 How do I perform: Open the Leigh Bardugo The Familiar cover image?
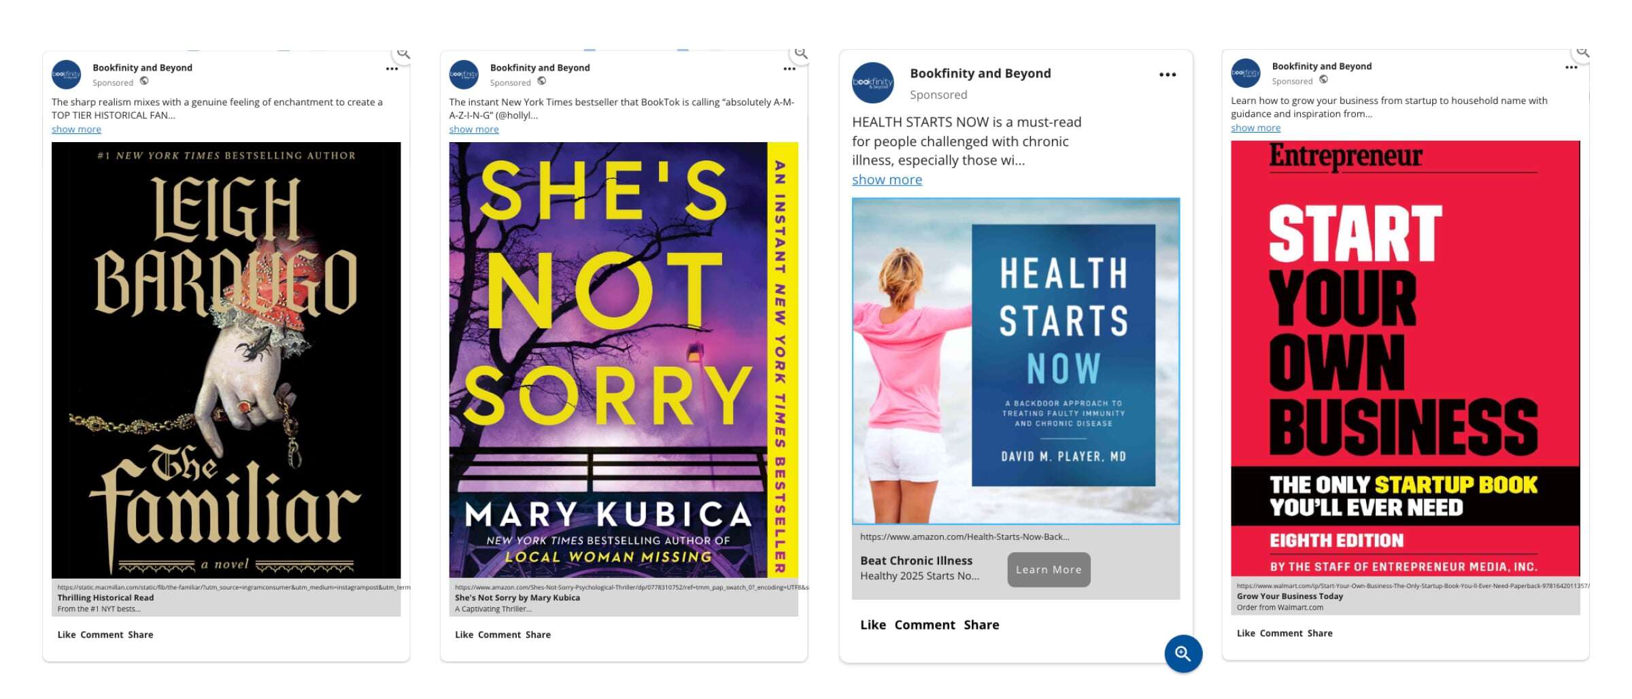point(226,360)
